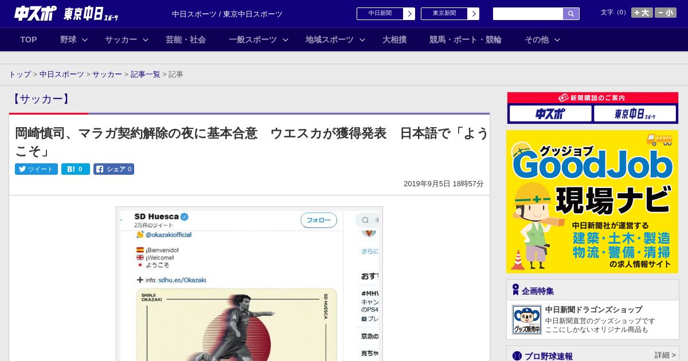Click the search magnifier button

[571, 14]
